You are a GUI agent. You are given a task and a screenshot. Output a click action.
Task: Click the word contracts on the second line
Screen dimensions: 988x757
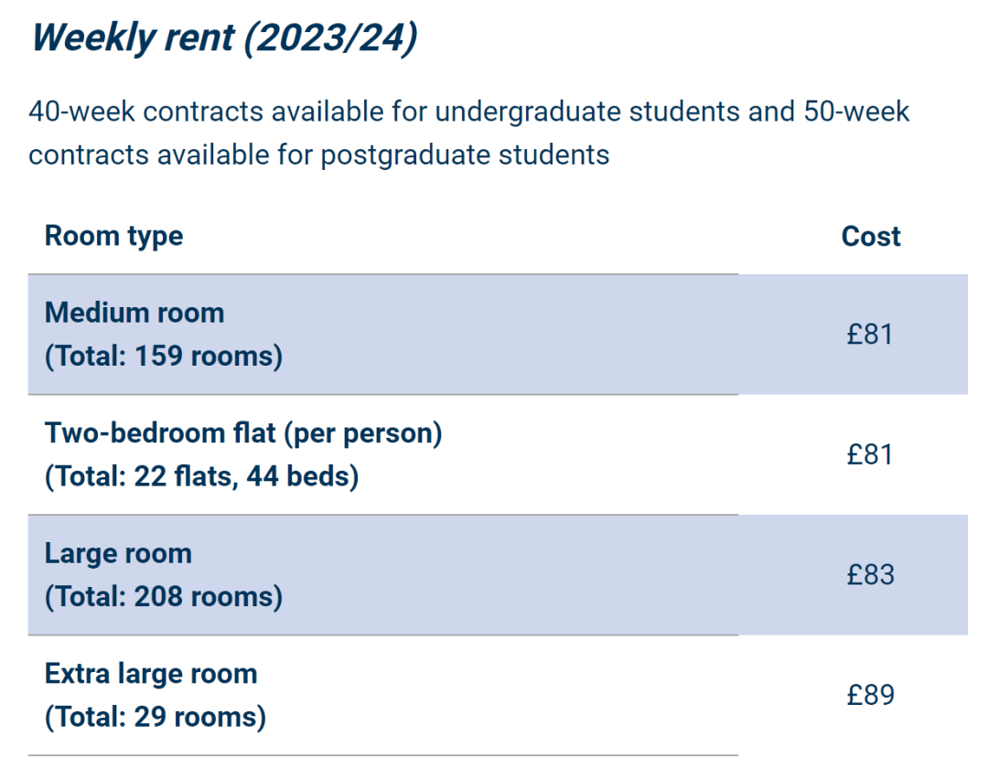(x=87, y=155)
